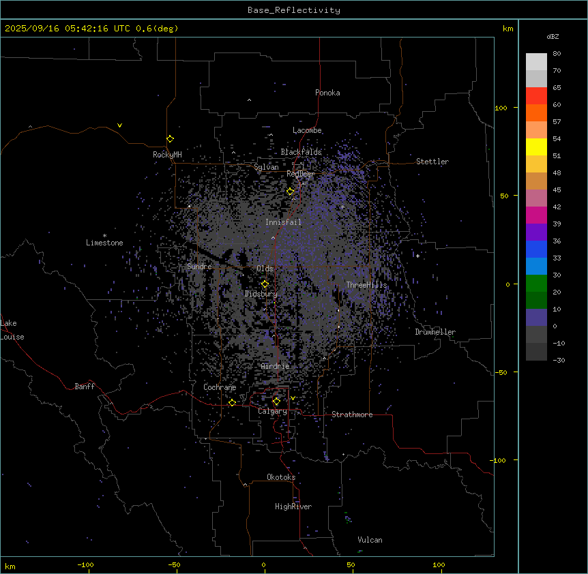Click the Calgary city label

click(x=273, y=411)
